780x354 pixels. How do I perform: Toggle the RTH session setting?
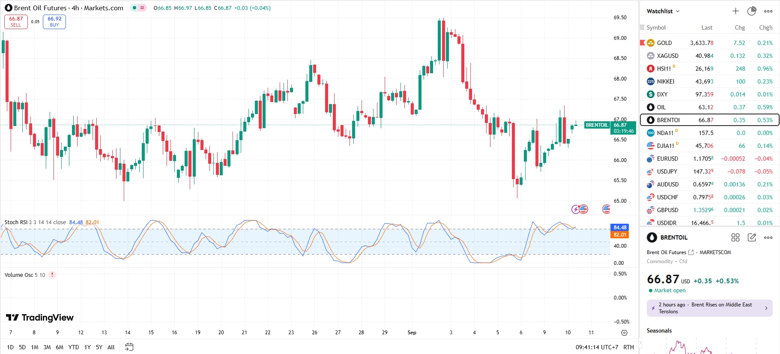coord(628,347)
